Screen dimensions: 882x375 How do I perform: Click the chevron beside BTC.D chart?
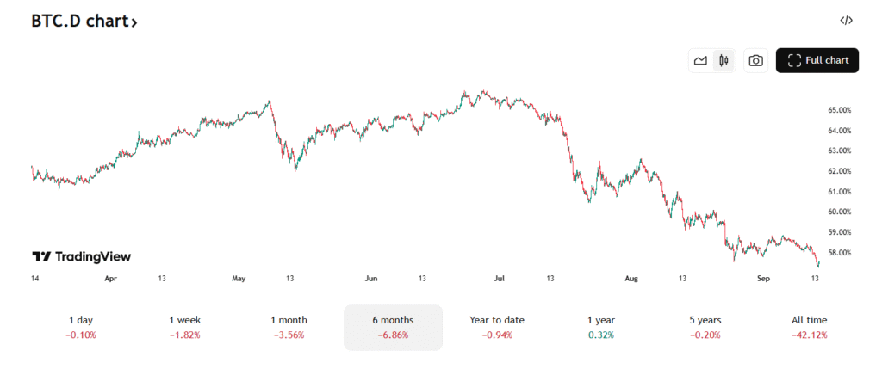pyautogui.click(x=134, y=22)
